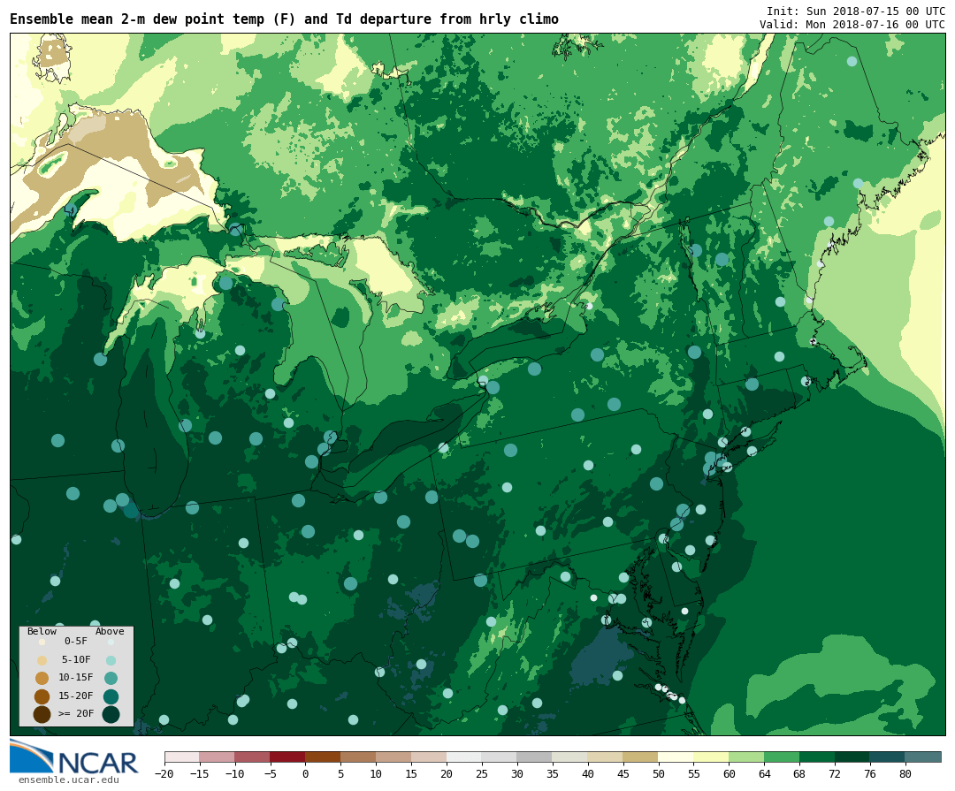This screenshot has height=791, width=955.
Task: Select the 0-5F label in the legend
Action: click(x=75, y=642)
